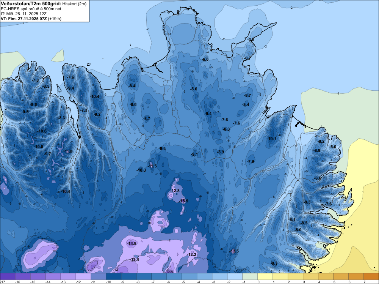Click the -17 tick label on the legend
This screenshot has width=379, height=284.
point(2,282)
